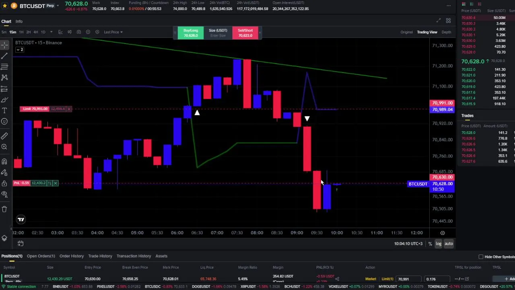Toggle hide all drawings eye icon
The image size is (515, 290).
coord(4,194)
